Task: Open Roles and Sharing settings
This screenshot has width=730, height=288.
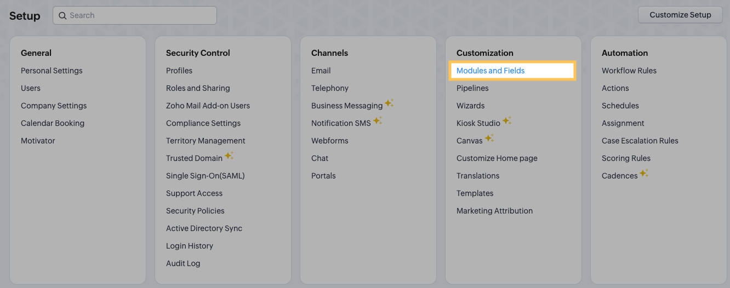Action: 198,88
